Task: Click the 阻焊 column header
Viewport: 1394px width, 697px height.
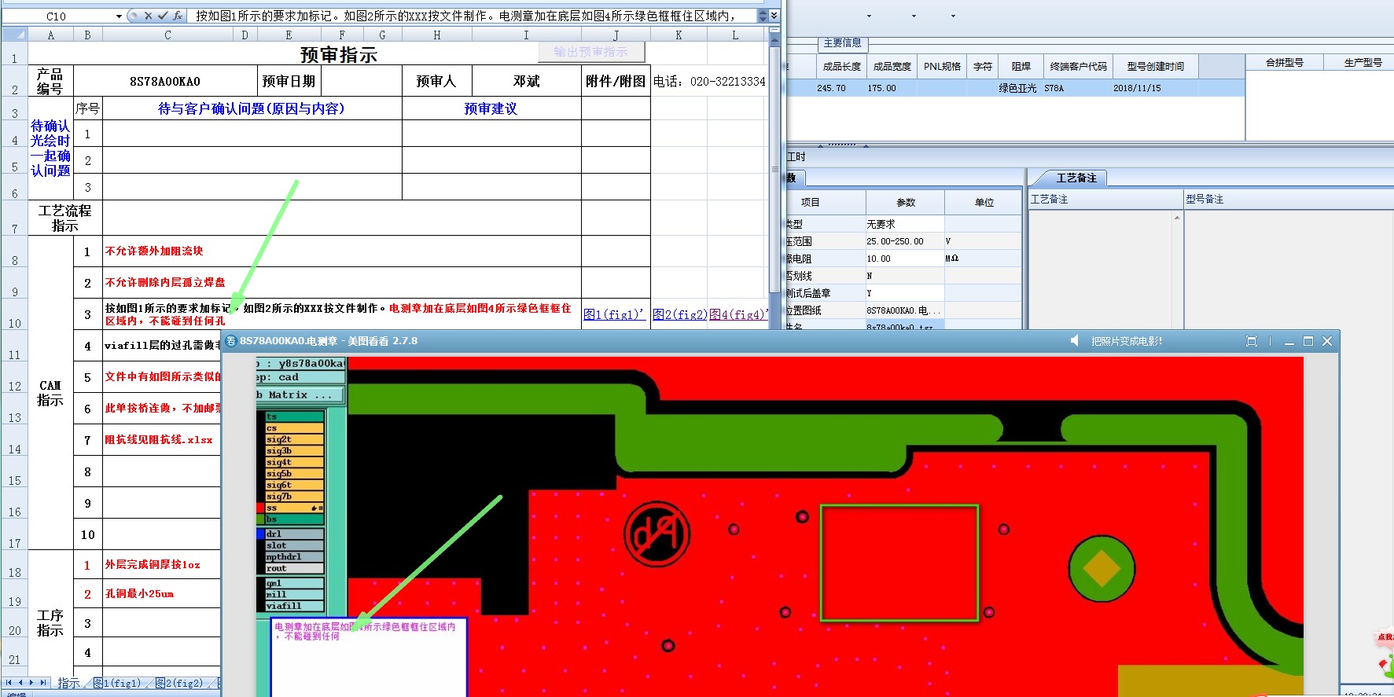Action: tap(1021, 67)
